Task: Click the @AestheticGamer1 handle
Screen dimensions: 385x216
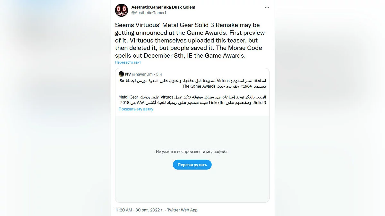Action: click(x=149, y=13)
